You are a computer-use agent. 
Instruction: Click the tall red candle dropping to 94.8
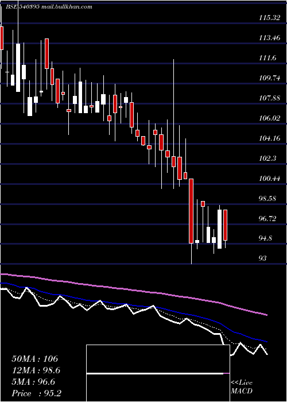191,211
